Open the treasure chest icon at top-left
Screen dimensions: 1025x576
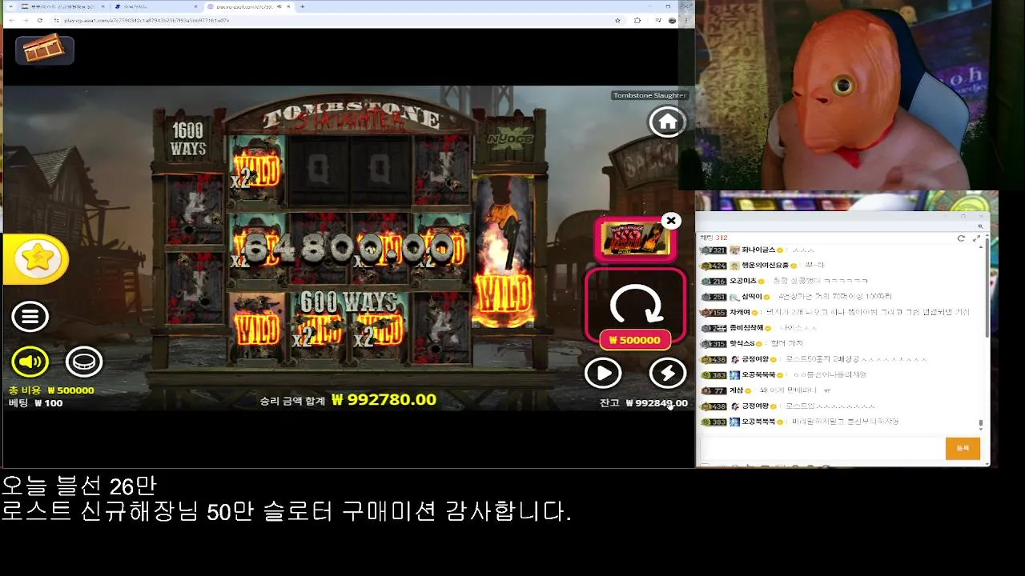coord(44,50)
